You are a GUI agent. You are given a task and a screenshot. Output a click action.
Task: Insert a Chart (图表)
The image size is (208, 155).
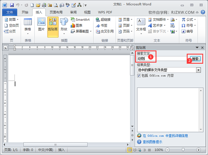[x=76, y=26]
